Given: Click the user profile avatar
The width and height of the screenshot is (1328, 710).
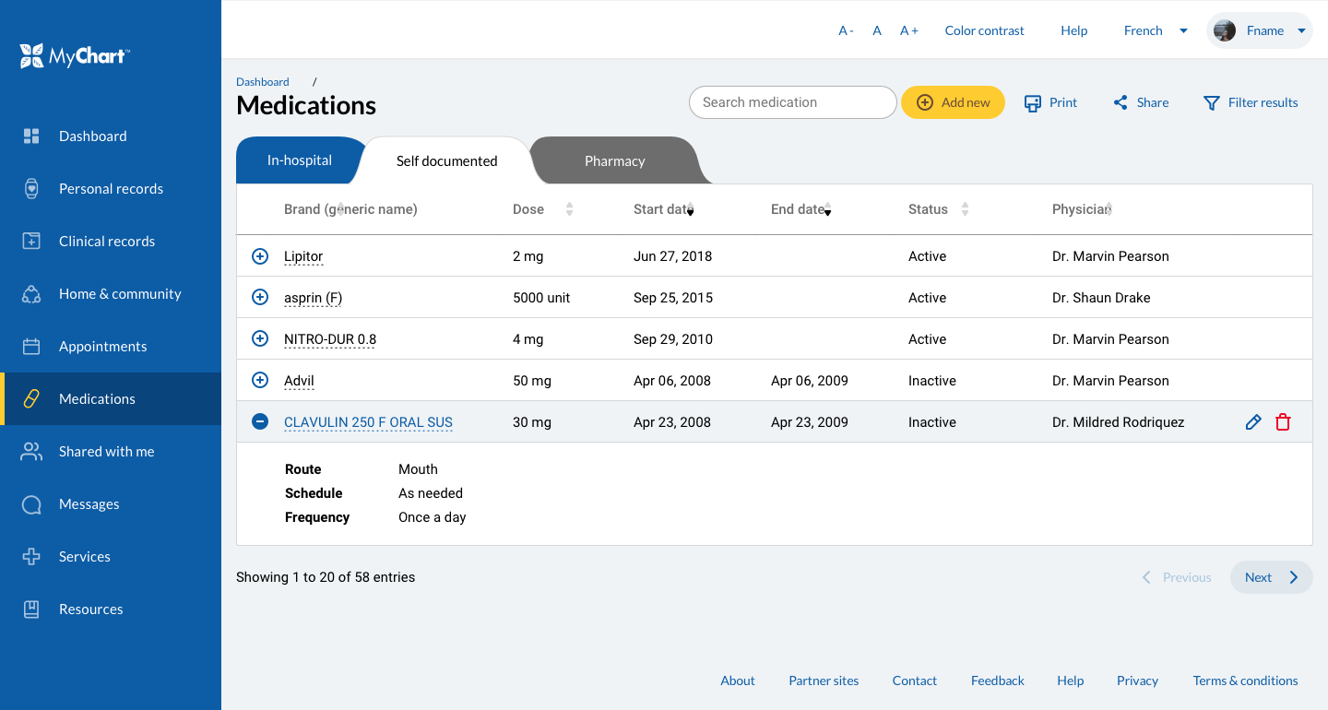Looking at the screenshot, I should coord(1225,30).
